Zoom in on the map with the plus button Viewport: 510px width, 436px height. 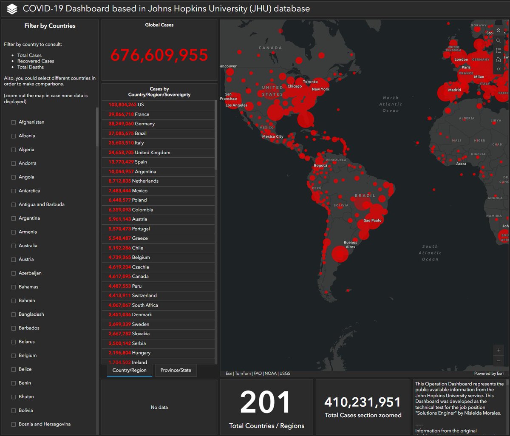[499, 350]
